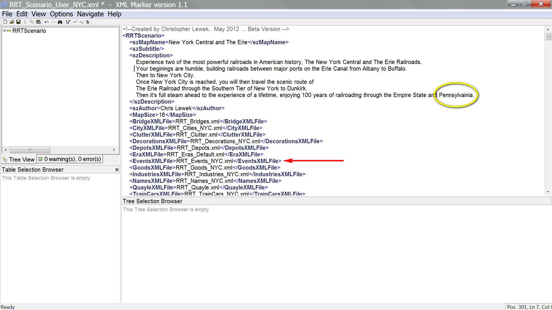Click RRT_Bridges.xml file name
The height and width of the screenshot is (310, 552).
pyautogui.click(x=197, y=121)
